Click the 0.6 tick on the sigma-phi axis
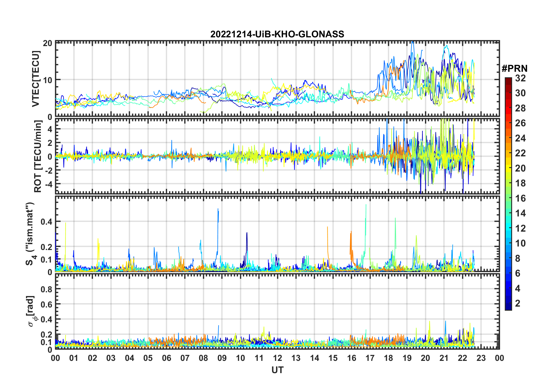Image resolution: width=555 pixels, height=388 pixels. (x=47, y=304)
